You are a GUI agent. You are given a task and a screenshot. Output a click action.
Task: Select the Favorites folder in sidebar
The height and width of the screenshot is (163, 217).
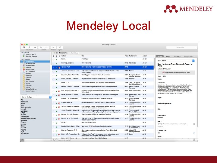[x=28, y=67]
